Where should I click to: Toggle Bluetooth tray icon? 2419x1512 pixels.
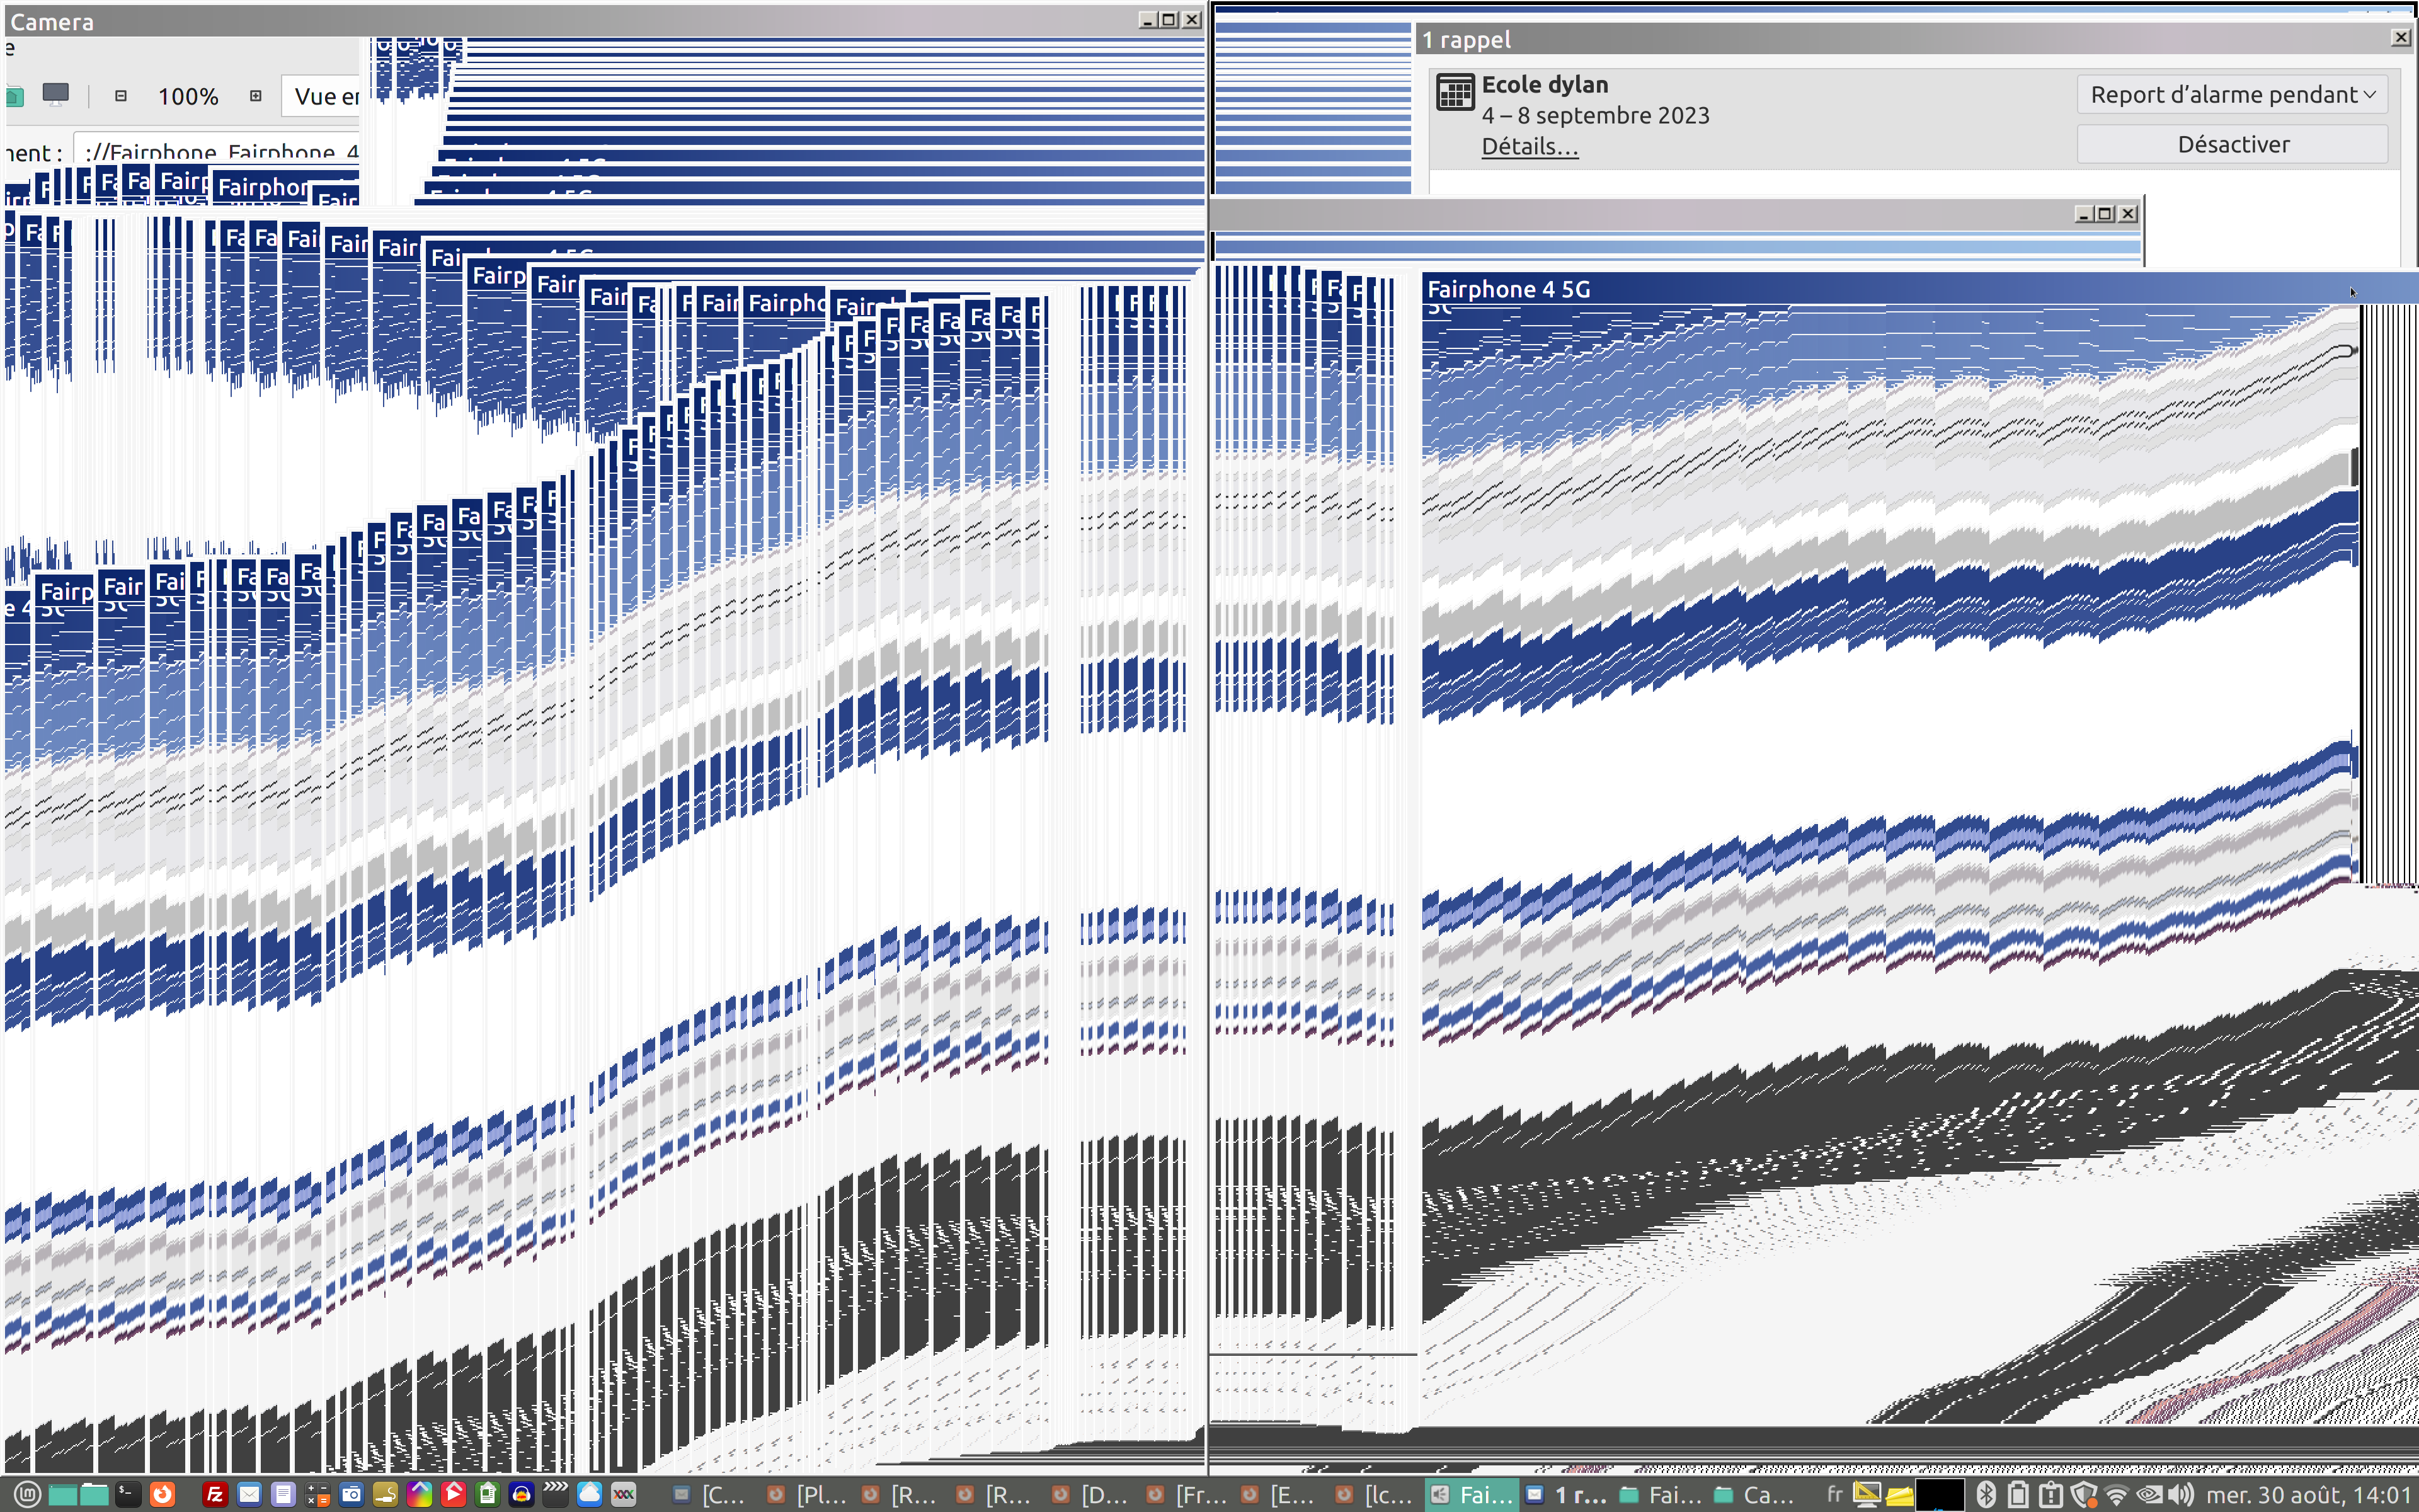click(1986, 1494)
